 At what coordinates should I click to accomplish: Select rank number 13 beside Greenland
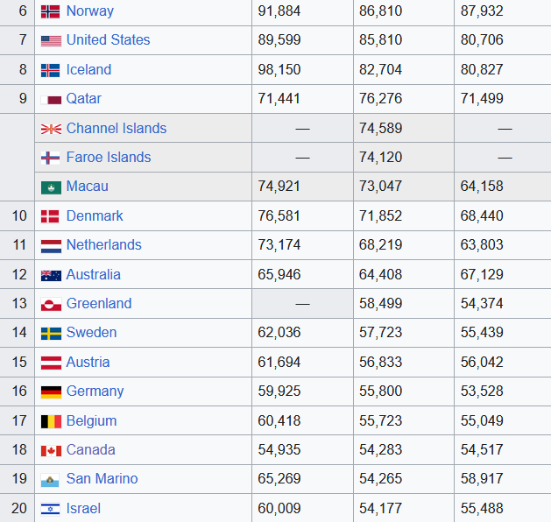pyautogui.click(x=19, y=303)
